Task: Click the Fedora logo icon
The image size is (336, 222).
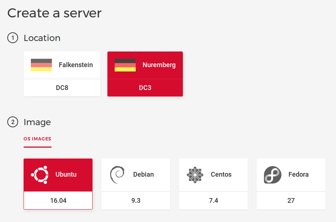Action: [273, 174]
